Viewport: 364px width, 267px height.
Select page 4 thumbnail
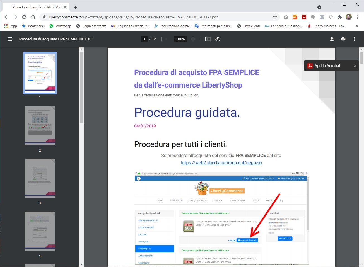tap(40, 231)
